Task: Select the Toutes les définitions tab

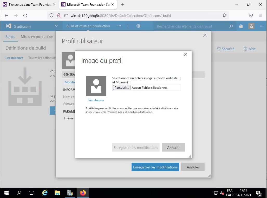Action: pyautogui.click(x=42, y=58)
